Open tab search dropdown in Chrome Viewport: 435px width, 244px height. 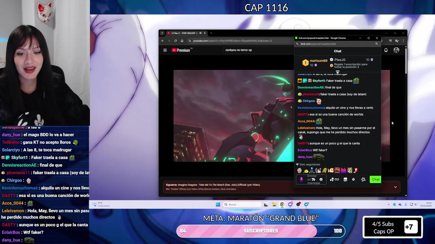click(x=162, y=33)
